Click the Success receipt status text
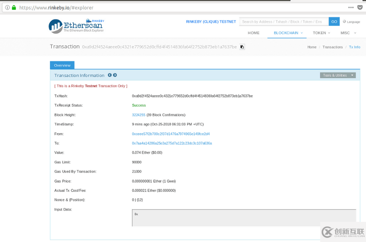Screen dimensions: 366x242 [139, 105]
